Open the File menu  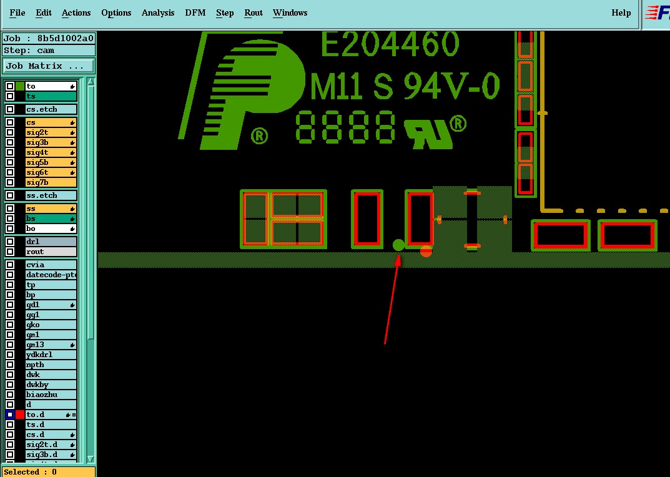coord(17,13)
